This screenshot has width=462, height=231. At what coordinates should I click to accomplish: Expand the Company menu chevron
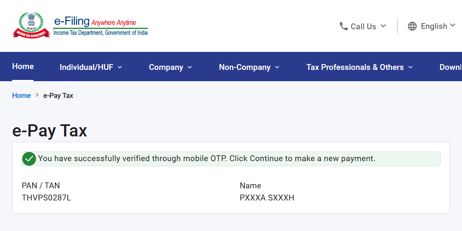pos(189,67)
